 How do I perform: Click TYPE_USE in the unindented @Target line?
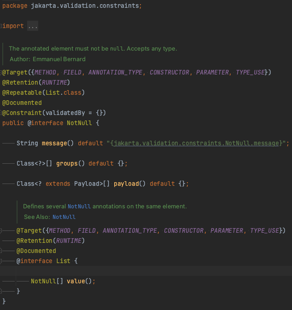250,72
